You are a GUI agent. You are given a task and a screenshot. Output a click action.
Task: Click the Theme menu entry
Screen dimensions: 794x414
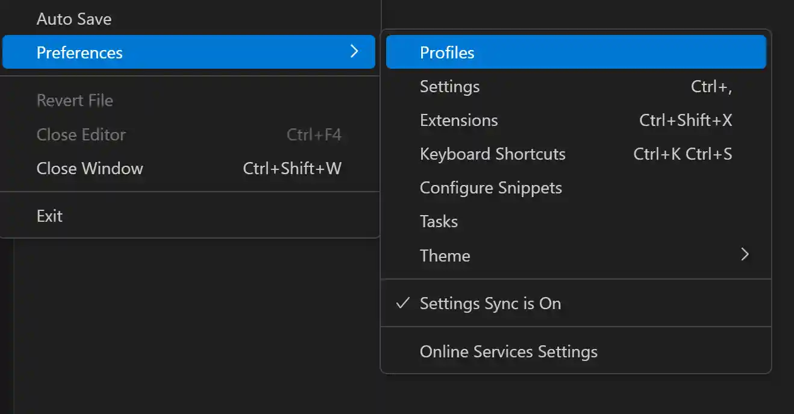[x=445, y=256]
